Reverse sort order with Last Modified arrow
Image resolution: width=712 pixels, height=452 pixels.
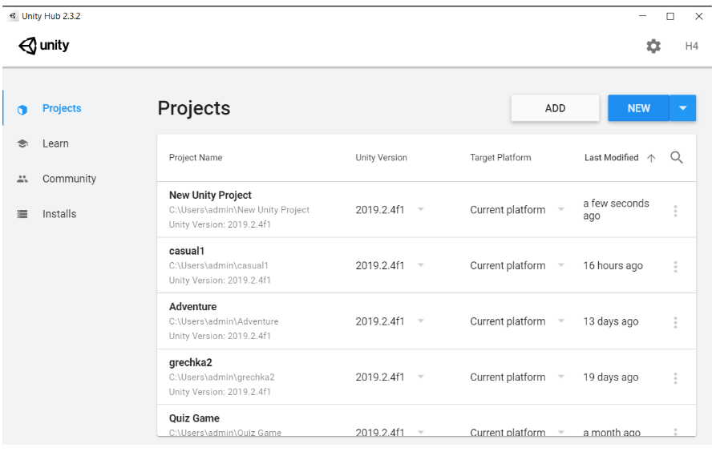[x=651, y=158]
